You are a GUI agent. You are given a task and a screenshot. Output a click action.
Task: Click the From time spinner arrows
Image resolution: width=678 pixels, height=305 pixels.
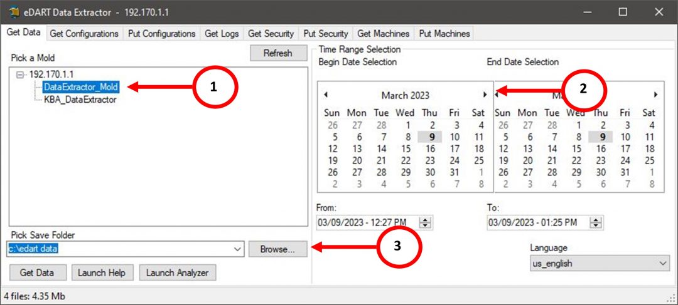pos(426,222)
